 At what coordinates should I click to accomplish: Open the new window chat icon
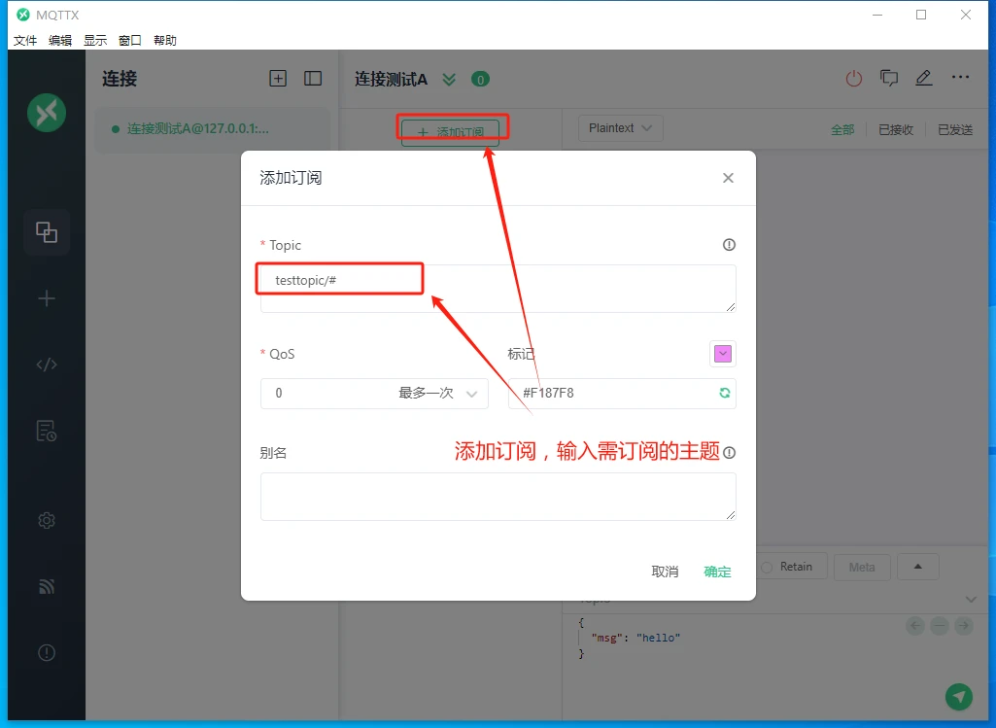click(x=889, y=78)
